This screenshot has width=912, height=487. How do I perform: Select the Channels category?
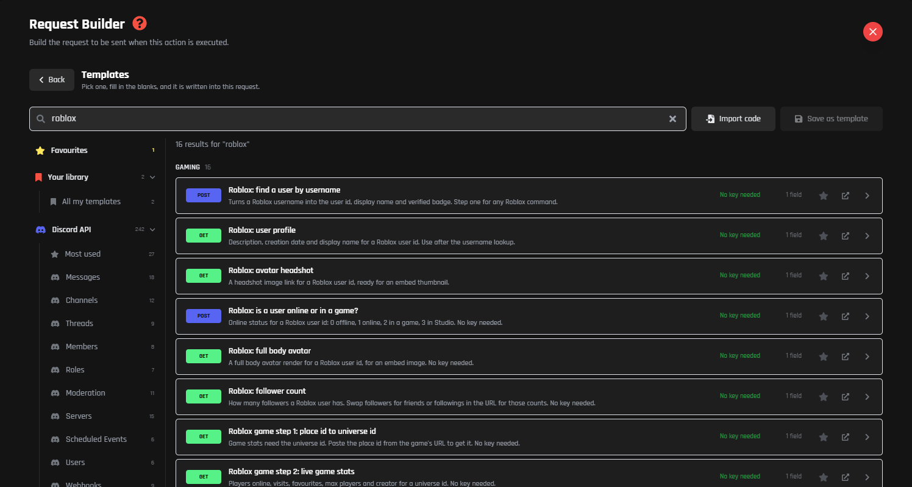point(102,300)
